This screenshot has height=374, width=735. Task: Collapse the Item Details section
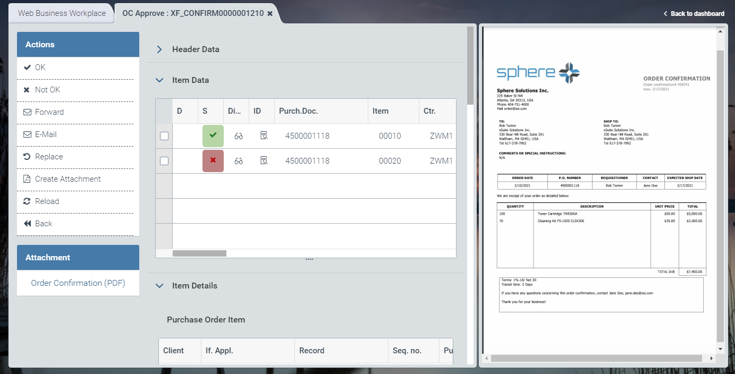click(159, 286)
